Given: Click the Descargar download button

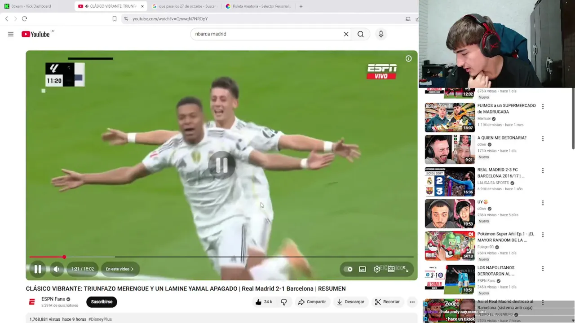Looking at the screenshot, I should (x=350, y=302).
